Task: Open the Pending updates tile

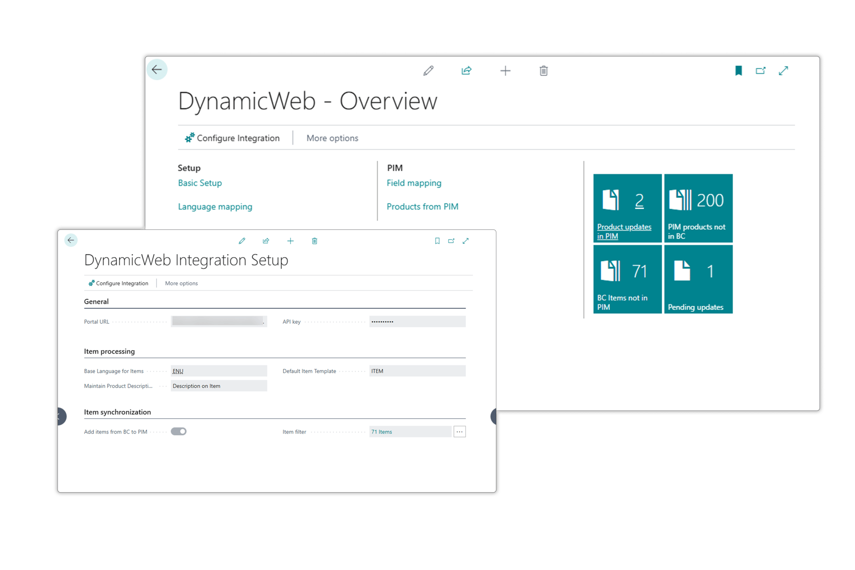Action: tap(698, 279)
